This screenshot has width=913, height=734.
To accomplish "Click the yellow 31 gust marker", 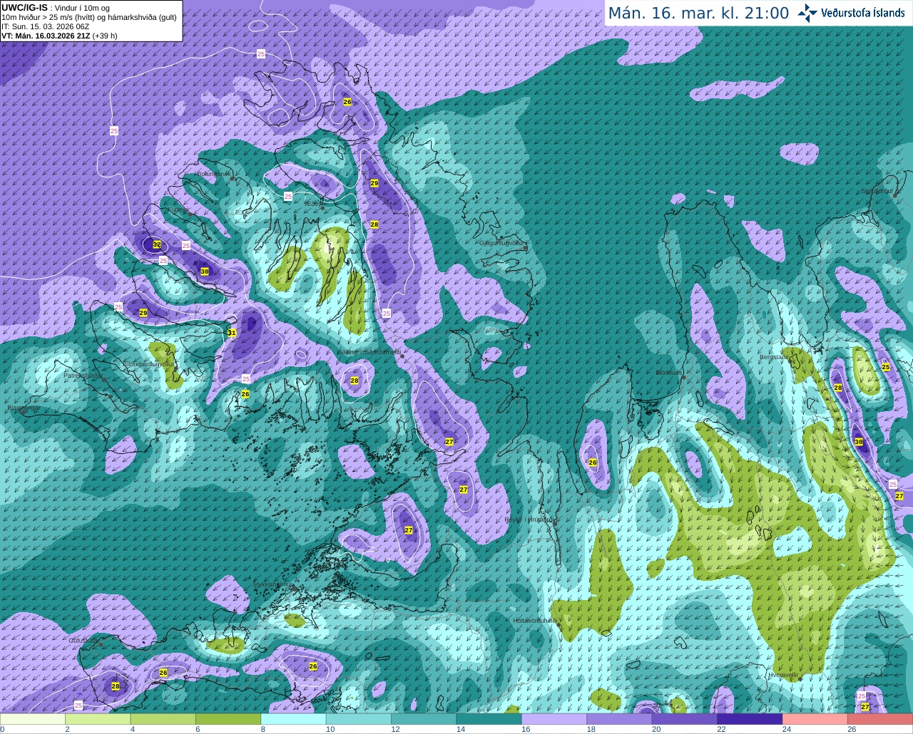I will pyautogui.click(x=232, y=333).
